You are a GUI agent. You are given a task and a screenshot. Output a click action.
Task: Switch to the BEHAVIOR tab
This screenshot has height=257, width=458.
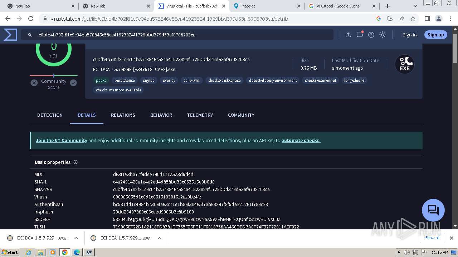click(161, 115)
